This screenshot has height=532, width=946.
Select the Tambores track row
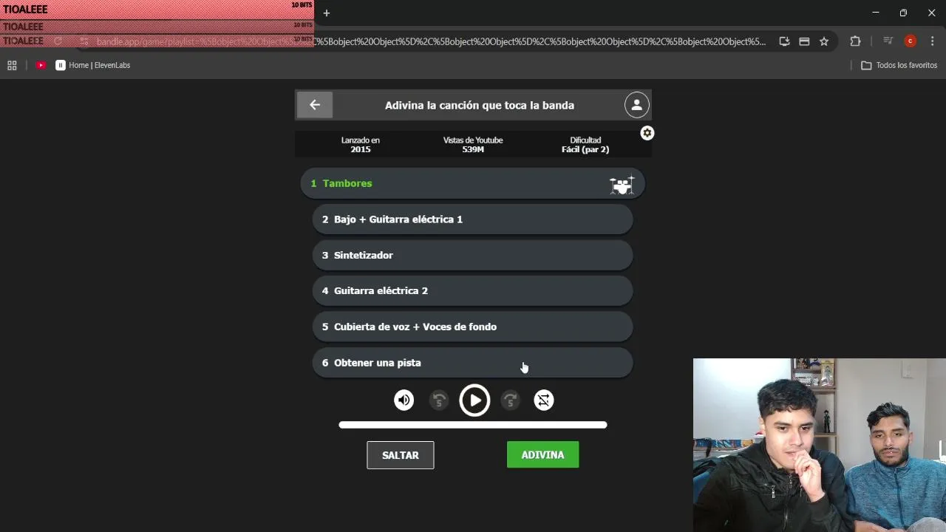click(x=473, y=183)
